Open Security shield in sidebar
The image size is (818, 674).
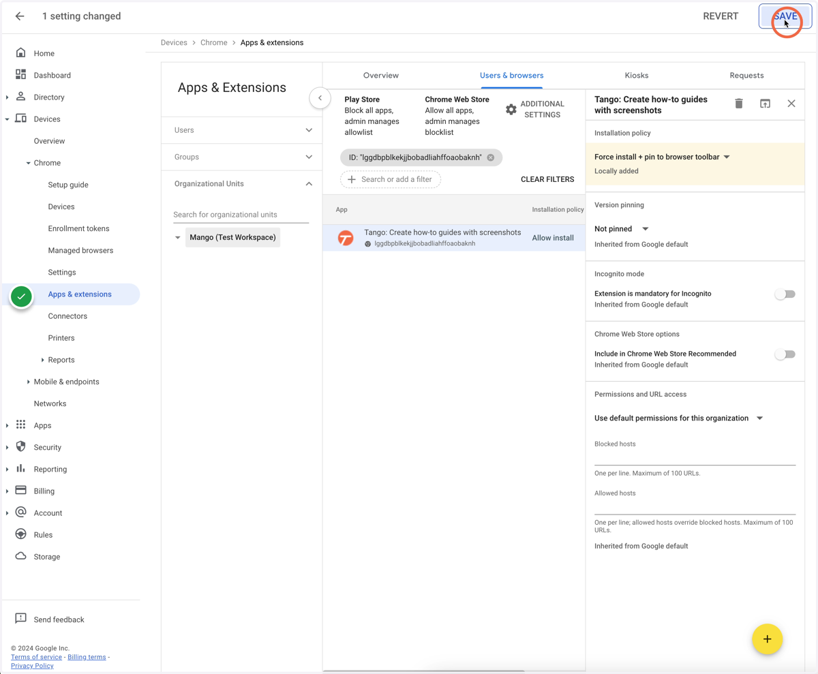pos(20,447)
